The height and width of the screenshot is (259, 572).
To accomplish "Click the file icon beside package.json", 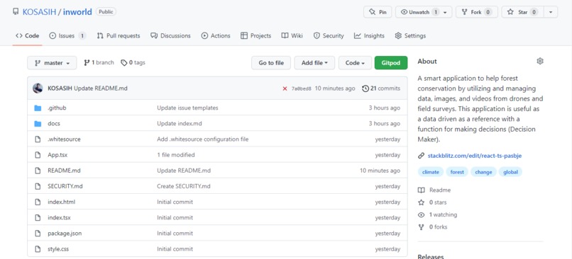I will (38, 234).
